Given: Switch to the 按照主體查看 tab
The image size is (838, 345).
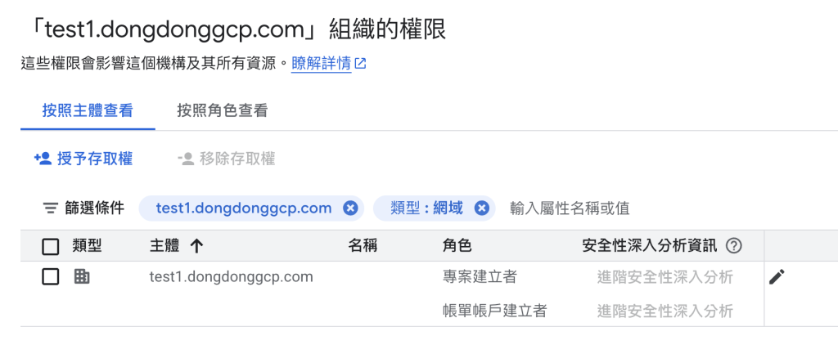Looking at the screenshot, I should [88, 110].
